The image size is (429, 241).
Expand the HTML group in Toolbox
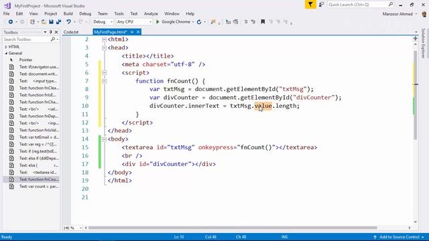6,47
